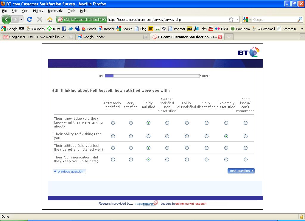Select Very satisfied for ability to fix things
305x221 pixels.
(x=131, y=136)
